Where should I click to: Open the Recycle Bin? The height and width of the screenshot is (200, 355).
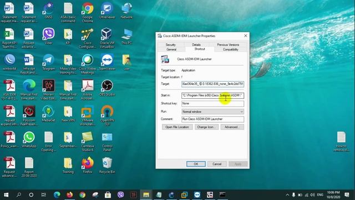click(x=107, y=166)
